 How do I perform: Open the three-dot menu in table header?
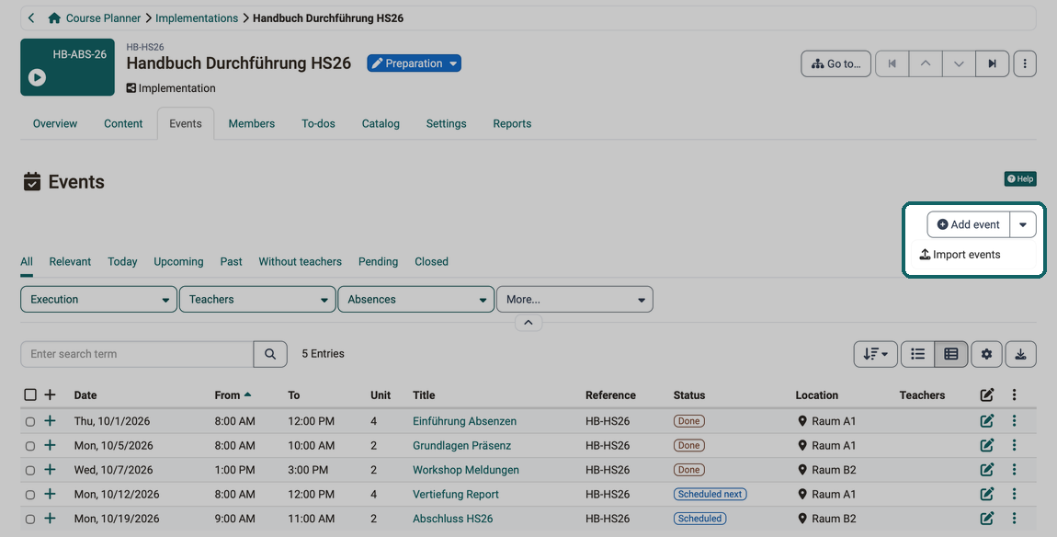click(1014, 395)
